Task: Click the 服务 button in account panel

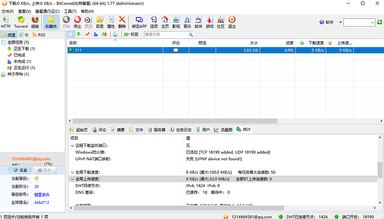Action: click(x=45, y=170)
